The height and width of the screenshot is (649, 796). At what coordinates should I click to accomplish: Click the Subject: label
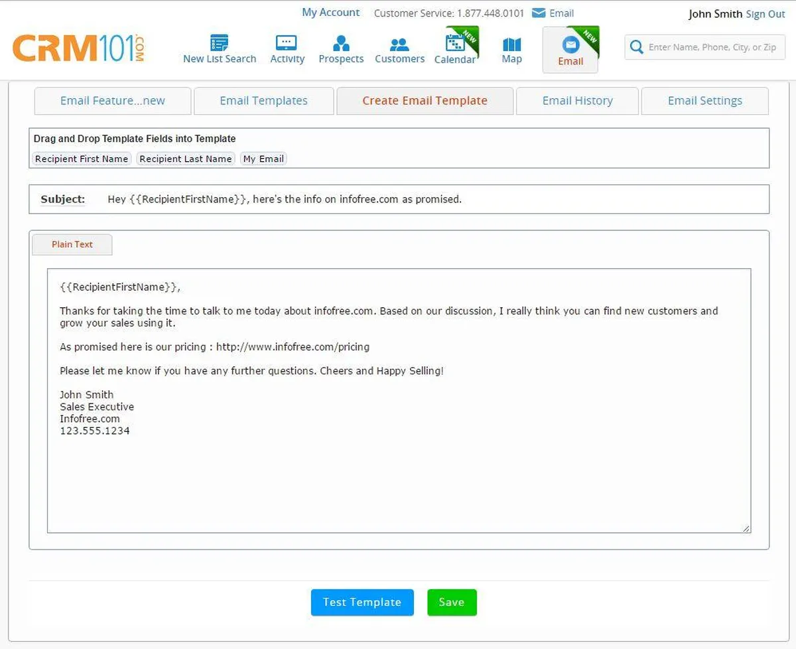(63, 199)
